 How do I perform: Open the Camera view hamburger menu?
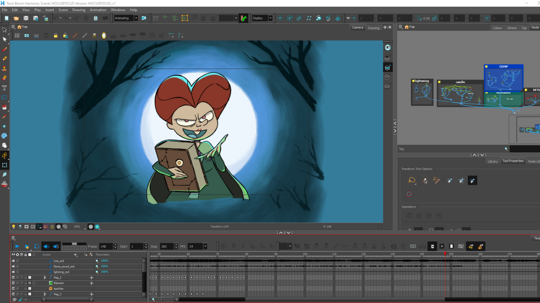pyautogui.click(x=13, y=27)
